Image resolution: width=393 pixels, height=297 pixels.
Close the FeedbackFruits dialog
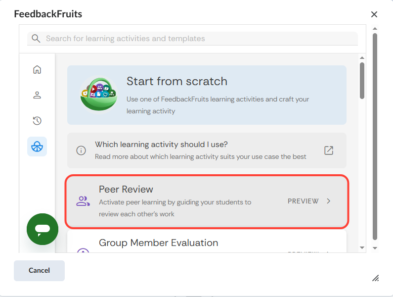374,14
